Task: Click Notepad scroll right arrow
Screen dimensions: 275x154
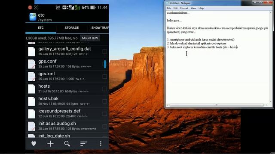Action: pyautogui.click(x=267, y=105)
